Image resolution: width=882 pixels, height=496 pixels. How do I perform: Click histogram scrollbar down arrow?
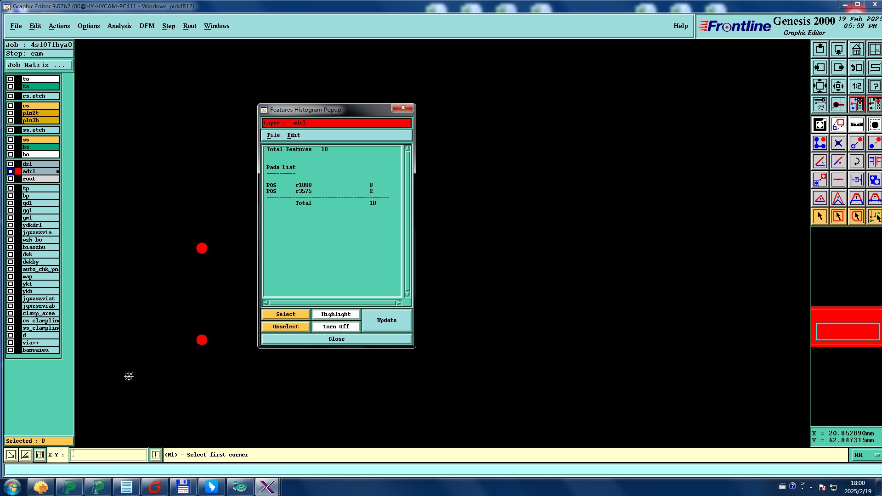pyautogui.click(x=407, y=294)
